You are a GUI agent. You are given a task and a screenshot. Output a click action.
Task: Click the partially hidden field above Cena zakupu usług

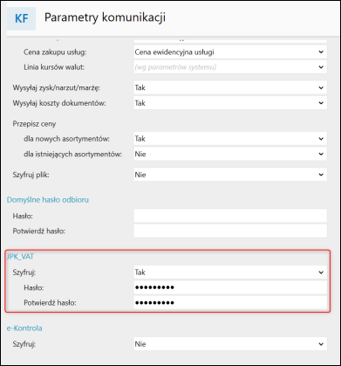tap(230, 40)
